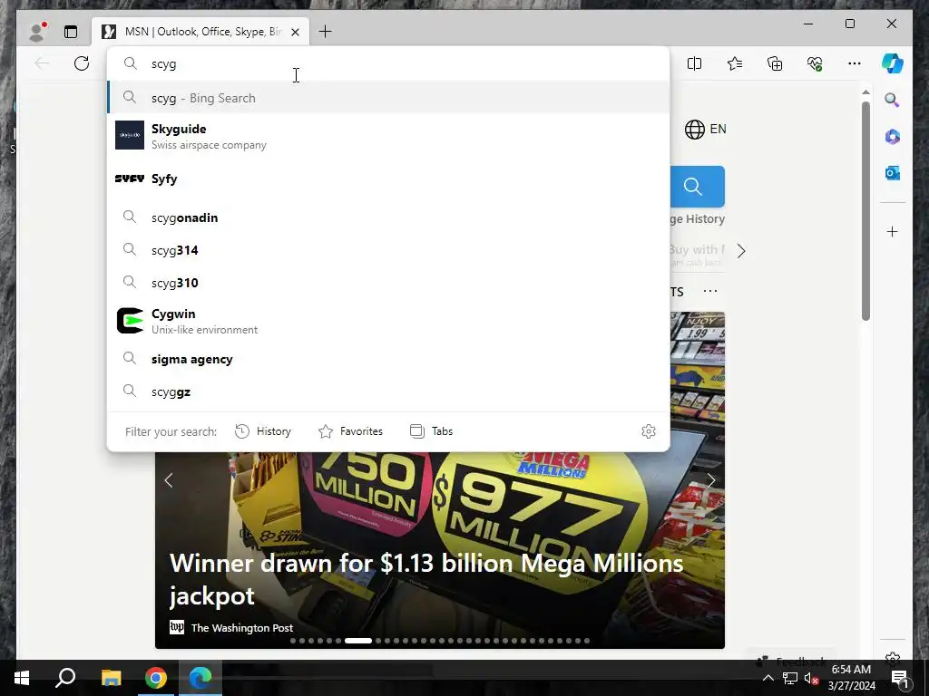Filter search by Favorites
The width and height of the screenshot is (929, 696).
[351, 431]
